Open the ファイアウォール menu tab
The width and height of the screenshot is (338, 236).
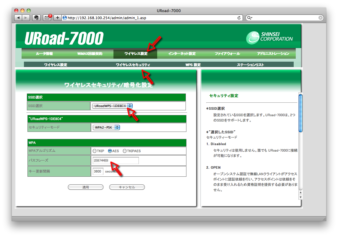[x=227, y=54]
